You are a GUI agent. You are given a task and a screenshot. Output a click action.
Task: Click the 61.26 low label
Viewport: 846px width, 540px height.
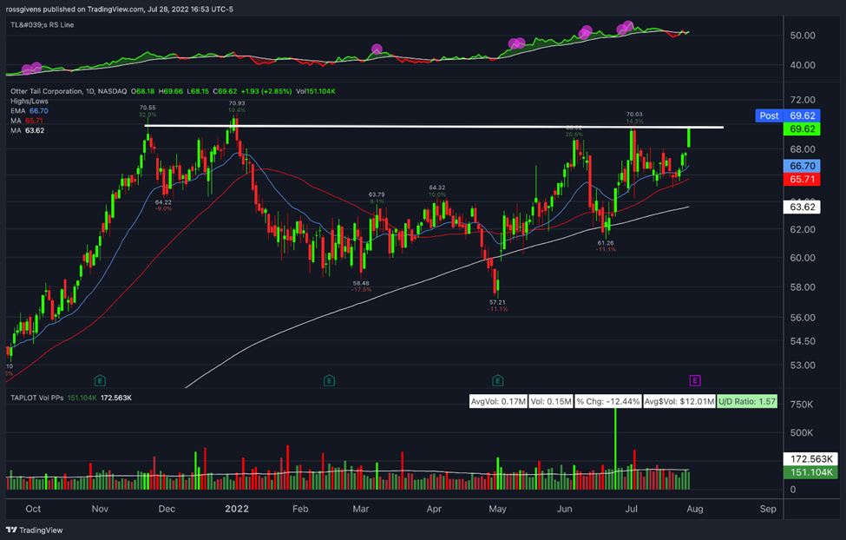click(606, 243)
